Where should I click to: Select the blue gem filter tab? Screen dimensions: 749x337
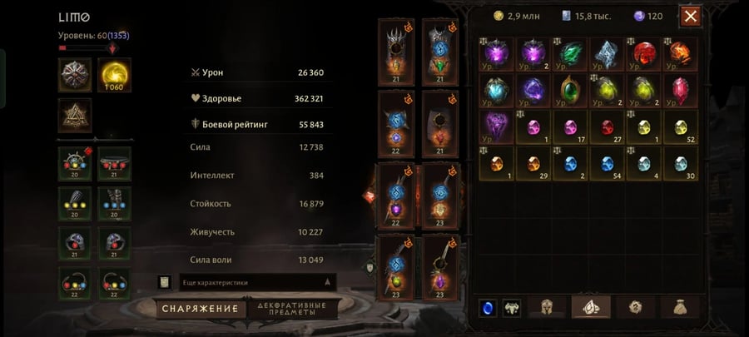pyautogui.click(x=488, y=308)
